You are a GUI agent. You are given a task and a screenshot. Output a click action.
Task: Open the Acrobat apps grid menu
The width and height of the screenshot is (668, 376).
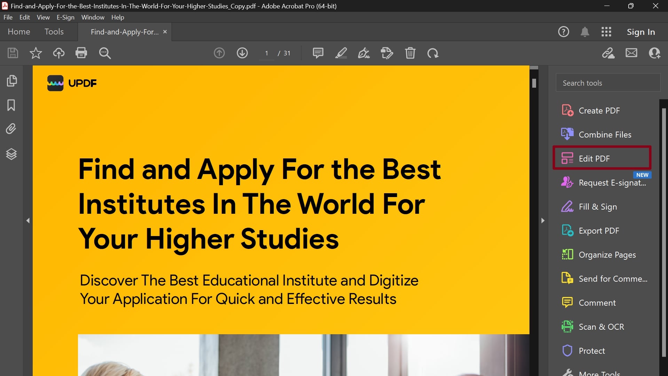[606, 32]
